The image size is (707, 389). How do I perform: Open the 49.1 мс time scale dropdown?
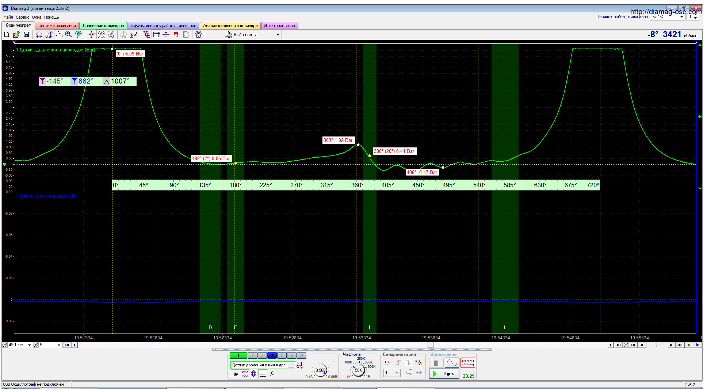(x=29, y=345)
